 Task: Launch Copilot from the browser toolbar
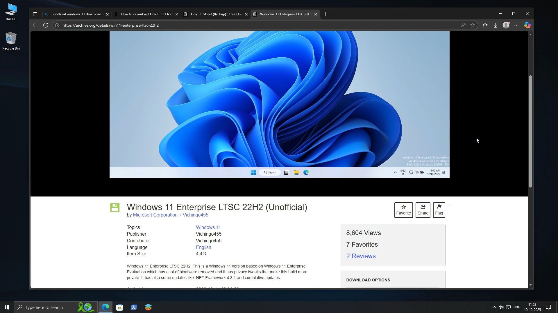(527, 25)
